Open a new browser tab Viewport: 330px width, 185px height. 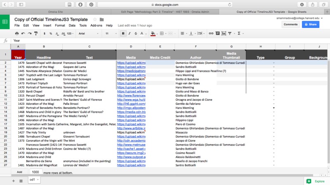click(x=327, y=12)
